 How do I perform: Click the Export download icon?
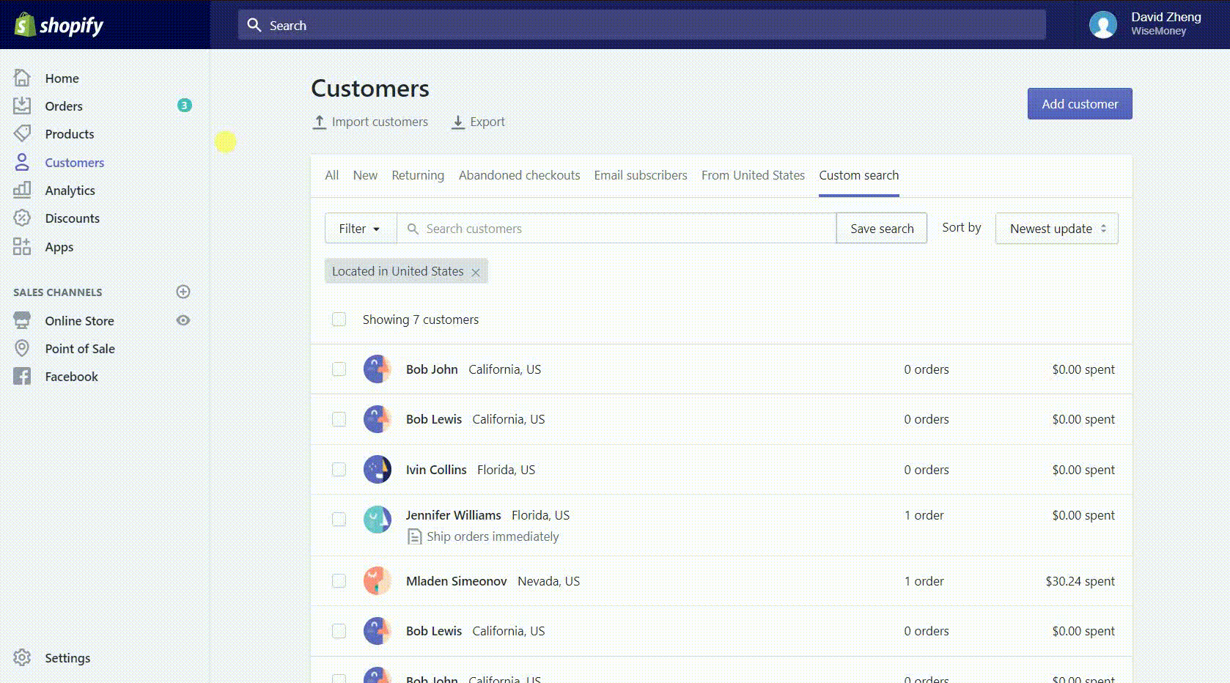coord(457,122)
